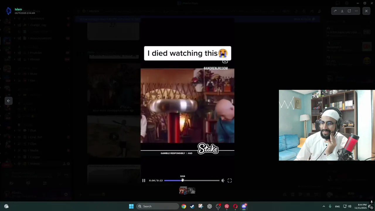Viewport: 375px width, 211px height.
Task: Open the Windows Start menu
Action: coord(131,206)
